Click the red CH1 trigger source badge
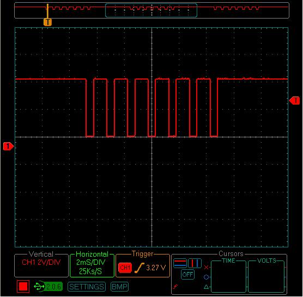This screenshot has height=297, width=303. click(125, 268)
